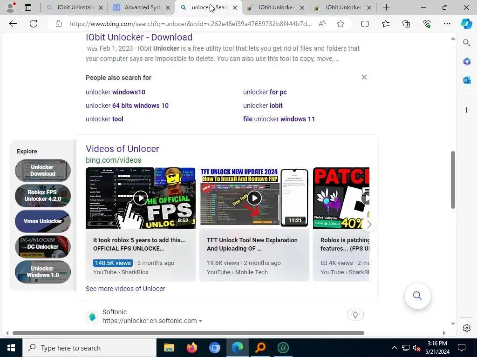Open Edge Settings and more menu

click(x=447, y=24)
